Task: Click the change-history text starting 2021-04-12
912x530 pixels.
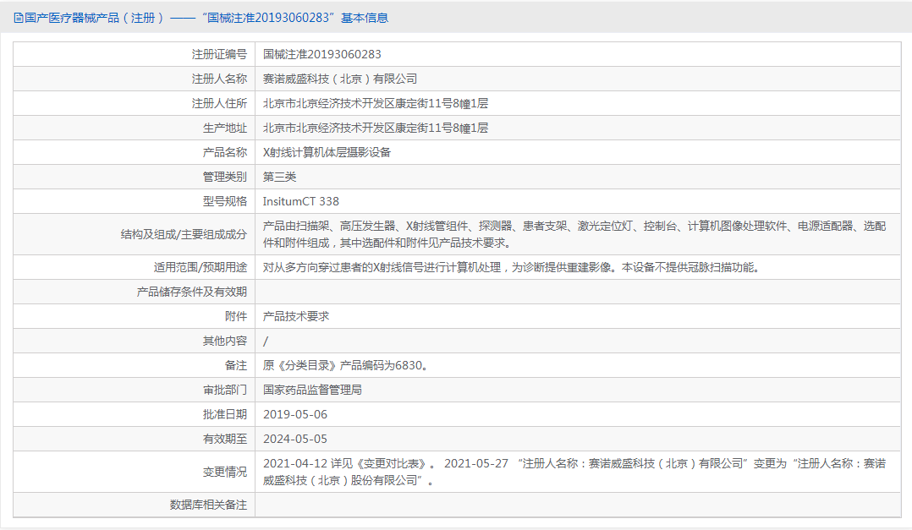Action: click(x=574, y=472)
